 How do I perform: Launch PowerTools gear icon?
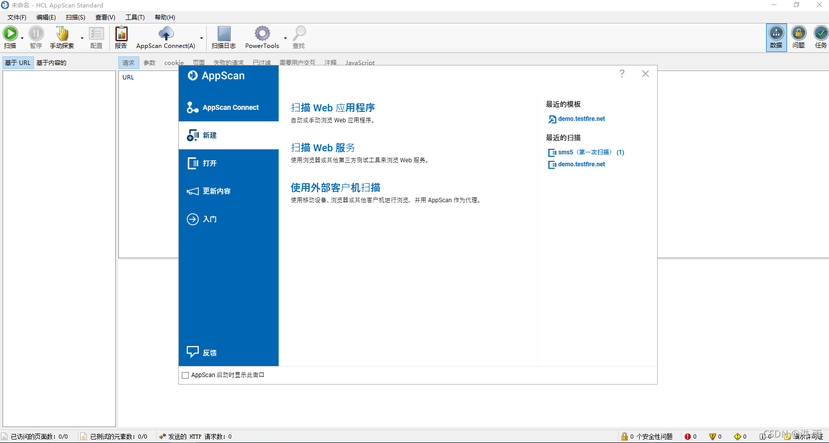click(x=262, y=33)
